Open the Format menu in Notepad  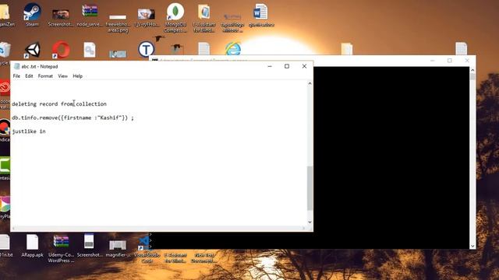(x=45, y=76)
